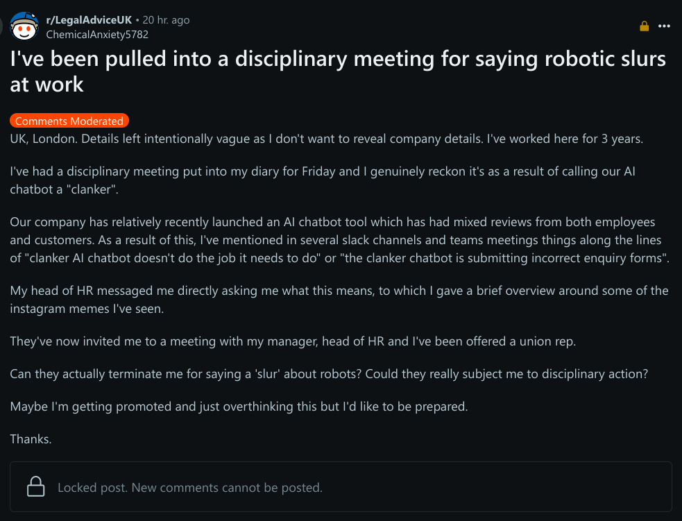Click the line 'They've now invited me to a meeting'
The height and width of the screenshot is (521, 682).
click(x=293, y=341)
